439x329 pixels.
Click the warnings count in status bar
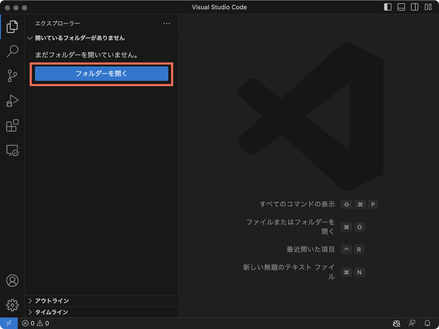point(43,323)
